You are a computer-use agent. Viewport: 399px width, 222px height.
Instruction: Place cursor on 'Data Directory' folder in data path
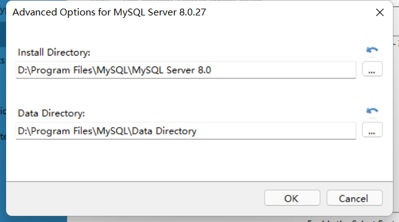164,131
